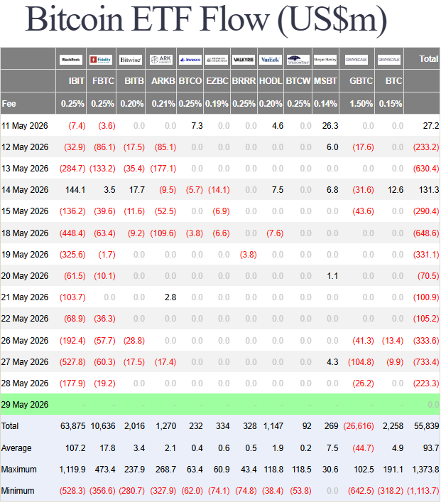Screen dimensions: 441x503
Task: Click the VanEck logo above HODL
Action: tap(271, 60)
